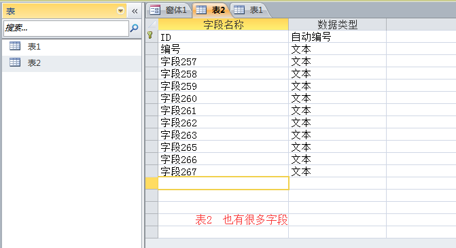Viewport: 456px width, 248px height.
Task: Collapse the navigation pane with double chevron
Action: click(x=135, y=11)
